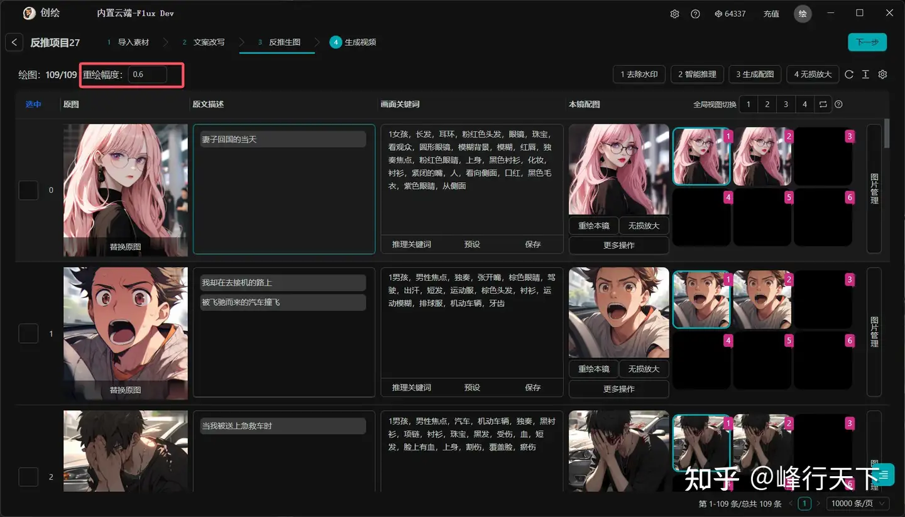The height and width of the screenshot is (517, 905).
Task: Tick the checkbox for row 2
Action: coord(28,477)
